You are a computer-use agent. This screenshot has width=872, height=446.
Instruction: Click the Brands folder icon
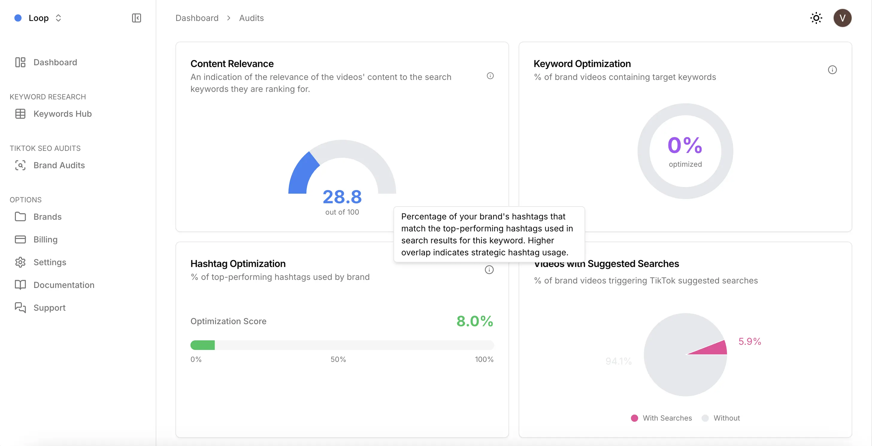coord(20,217)
